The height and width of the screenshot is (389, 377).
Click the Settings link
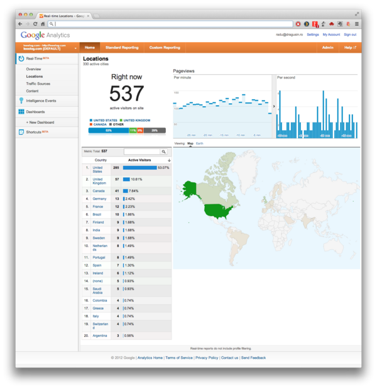[x=313, y=35]
